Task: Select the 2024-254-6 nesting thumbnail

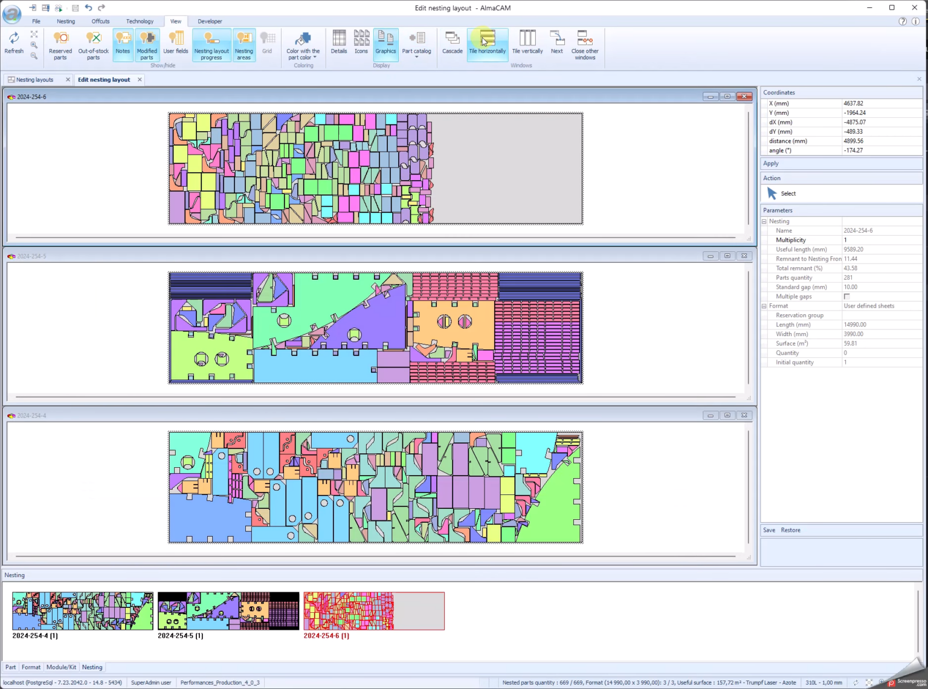Action: (373, 611)
